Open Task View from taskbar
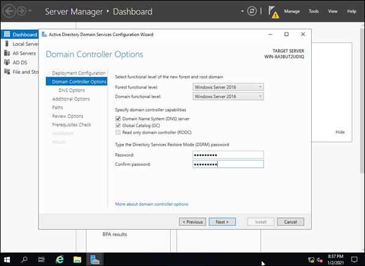 (x=42, y=259)
